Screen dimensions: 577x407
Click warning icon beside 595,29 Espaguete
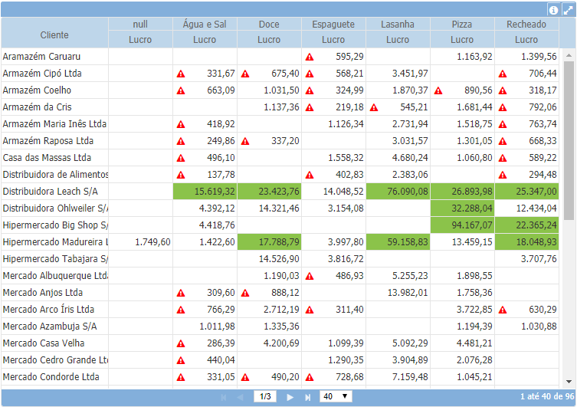point(310,57)
